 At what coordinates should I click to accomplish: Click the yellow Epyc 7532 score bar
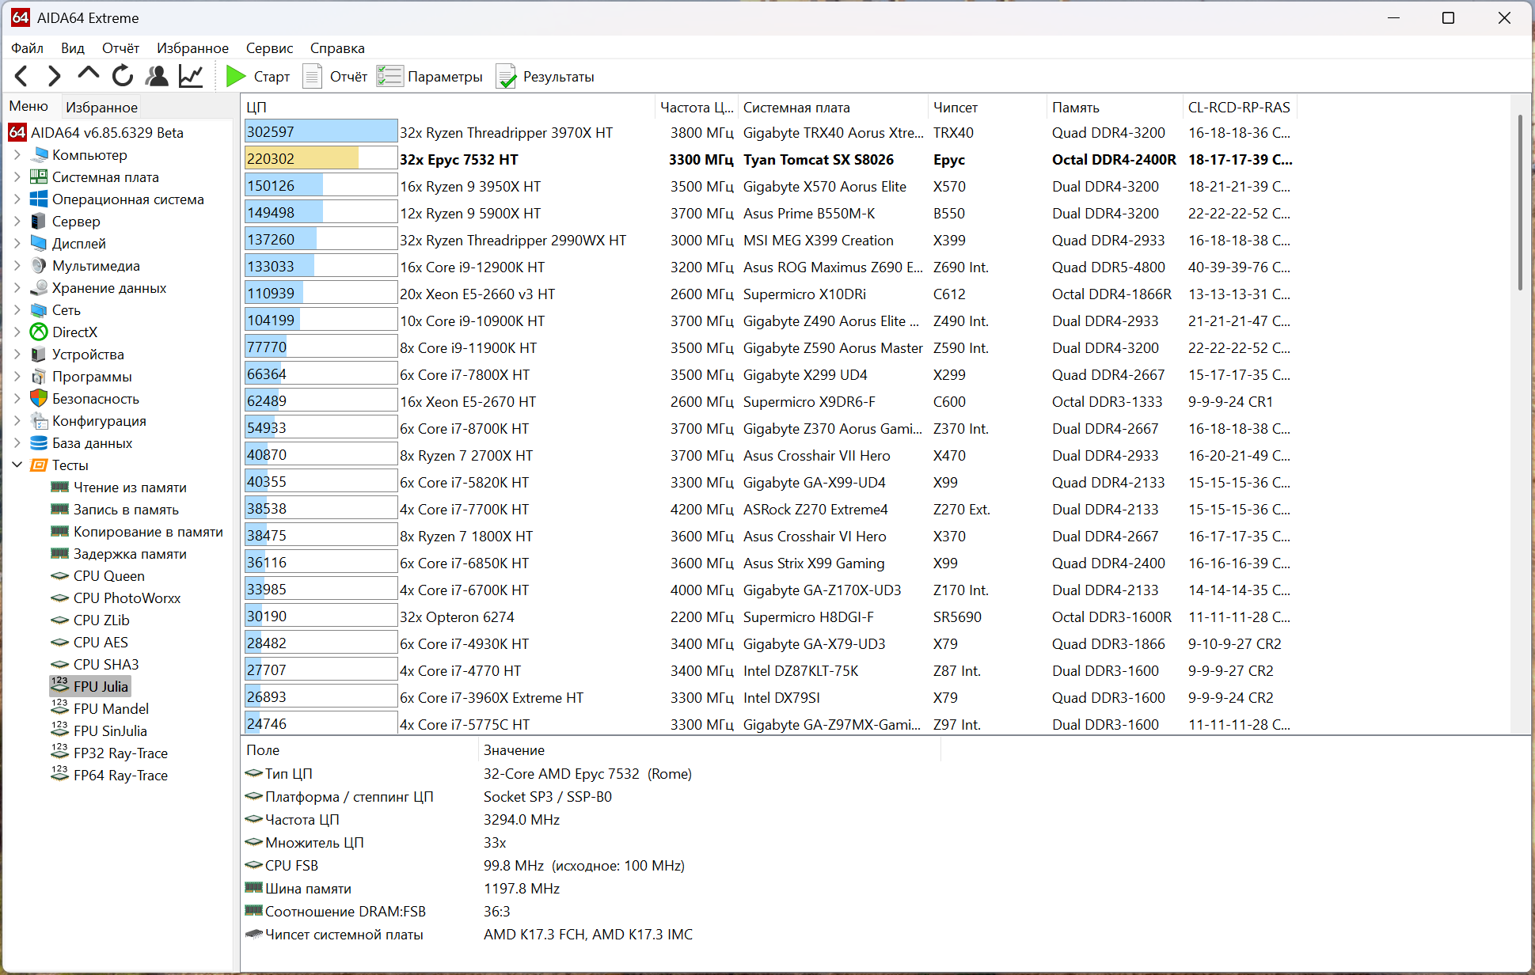point(302,159)
